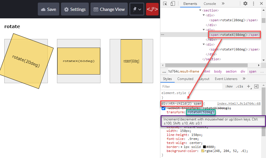Open the Computed styles tab
The width and height of the screenshot is (266, 158).
point(185,79)
